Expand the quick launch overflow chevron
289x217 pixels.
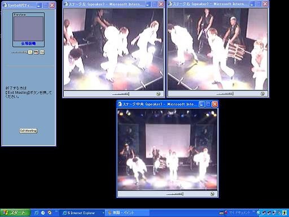click(x=56, y=212)
